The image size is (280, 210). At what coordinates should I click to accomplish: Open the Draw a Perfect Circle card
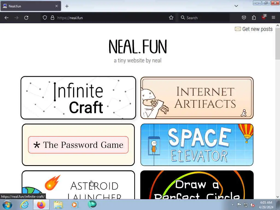click(197, 185)
